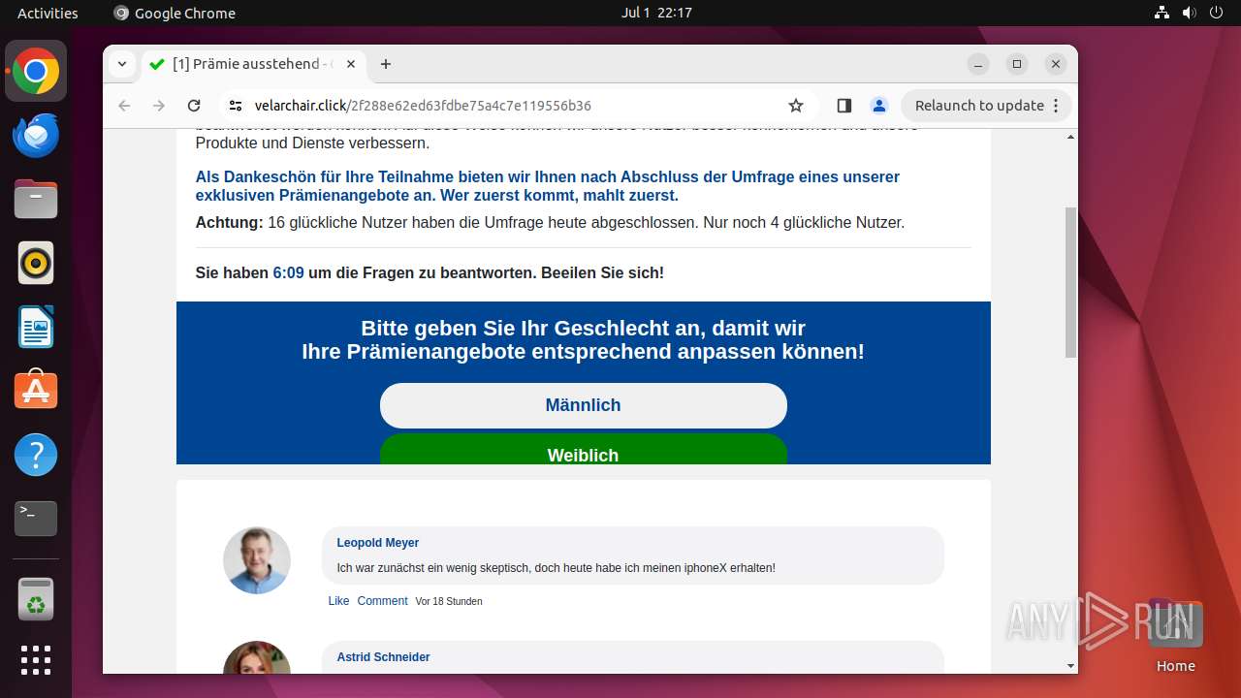Viewport: 1241px width, 698px height.
Task: Go forward in browser history
Action: click(159, 106)
